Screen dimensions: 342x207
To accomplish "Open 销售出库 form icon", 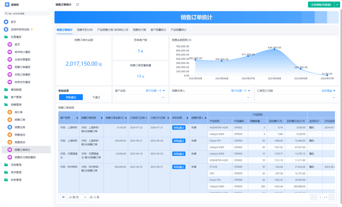I will pos(10,127).
